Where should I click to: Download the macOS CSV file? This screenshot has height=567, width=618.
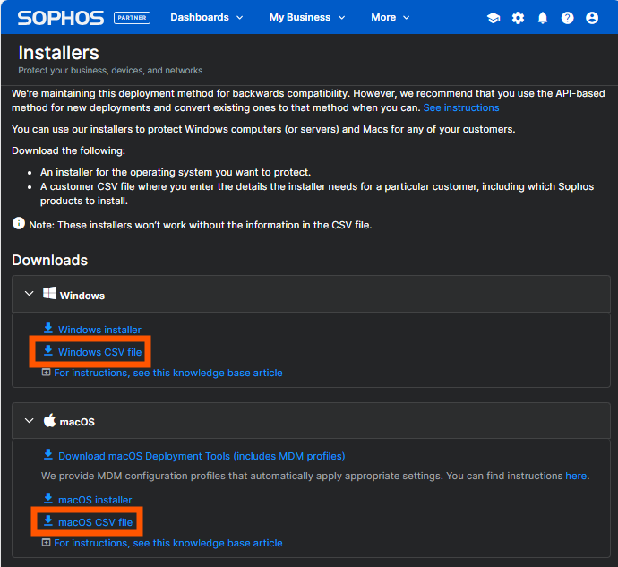coord(95,522)
